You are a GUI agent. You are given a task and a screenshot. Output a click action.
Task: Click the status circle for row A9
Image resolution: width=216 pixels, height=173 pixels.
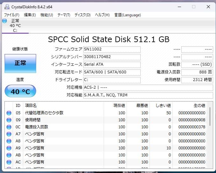9,148
